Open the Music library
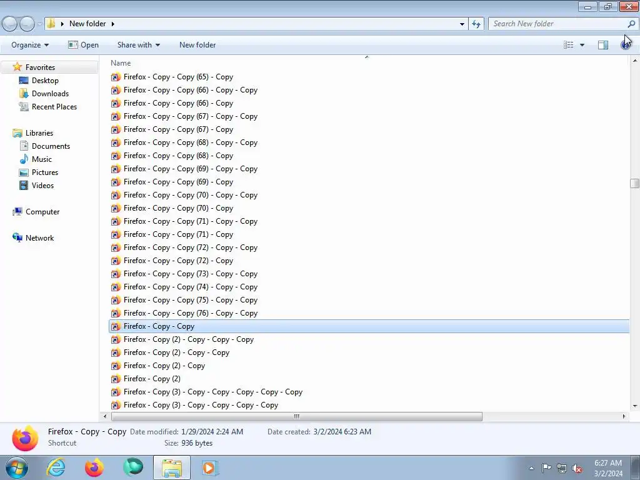Viewport: 640px width, 480px height. 42,159
